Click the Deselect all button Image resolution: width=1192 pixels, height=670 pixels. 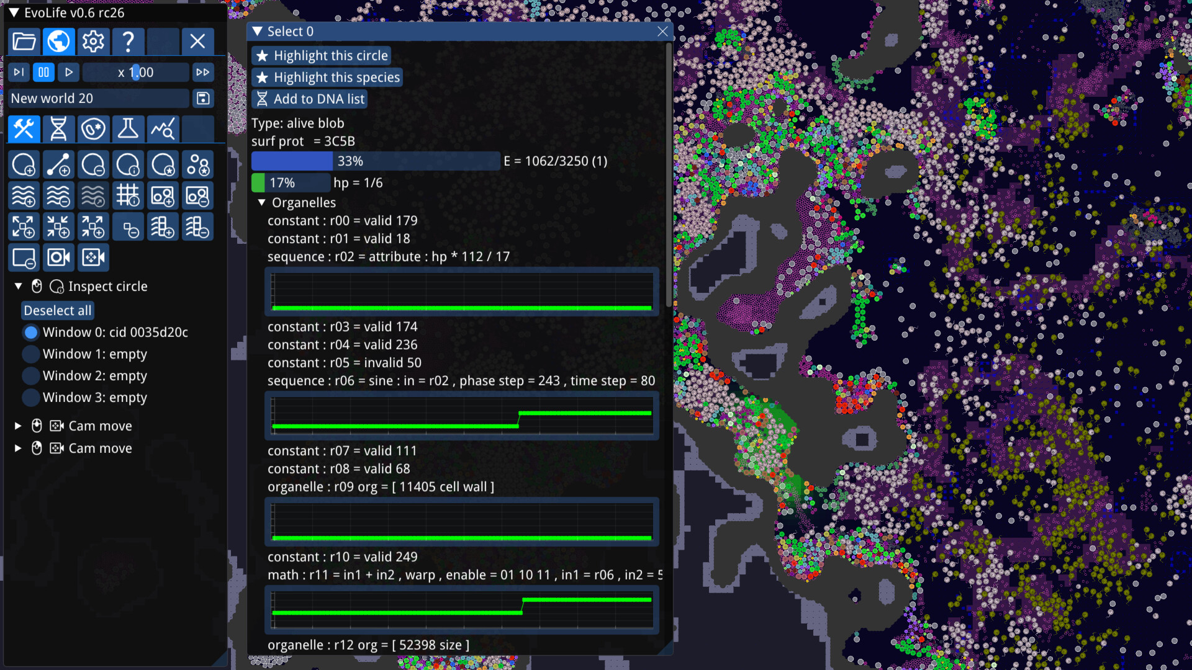[x=57, y=310]
